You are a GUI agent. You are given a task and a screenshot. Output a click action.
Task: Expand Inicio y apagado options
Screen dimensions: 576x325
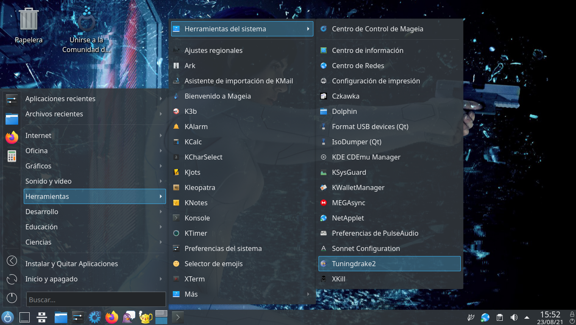tap(95, 279)
